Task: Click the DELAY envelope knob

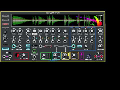Action: coord(73,31)
